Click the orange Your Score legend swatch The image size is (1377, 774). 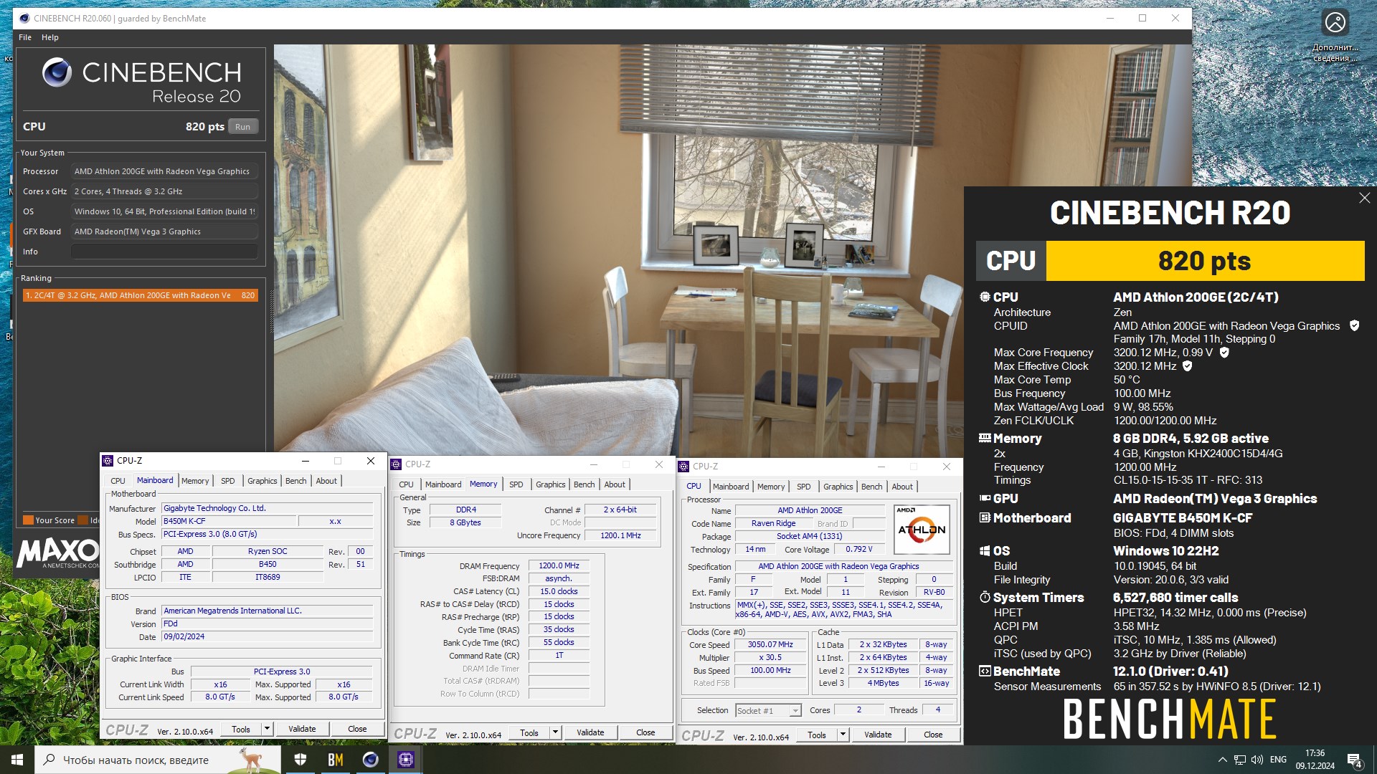tap(28, 520)
